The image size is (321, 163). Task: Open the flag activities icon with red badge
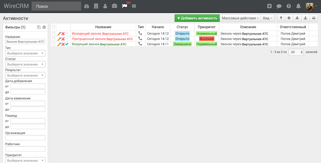pyautogui.click(x=125, y=6)
